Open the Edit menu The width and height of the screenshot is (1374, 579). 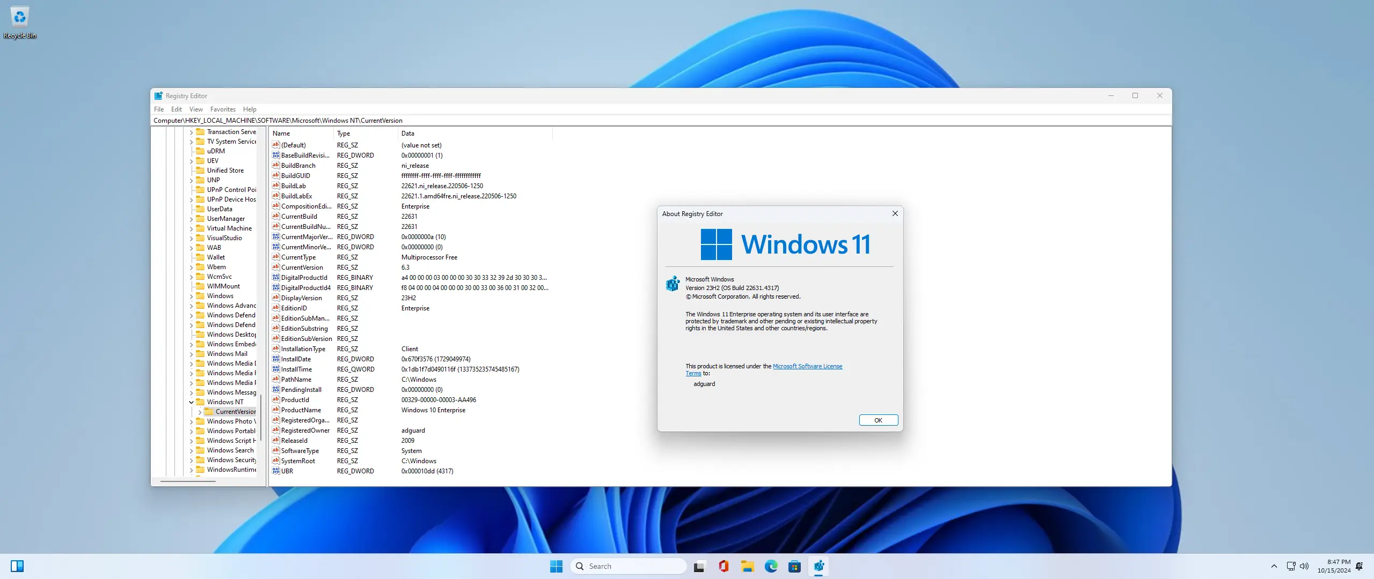coord(176,109)
